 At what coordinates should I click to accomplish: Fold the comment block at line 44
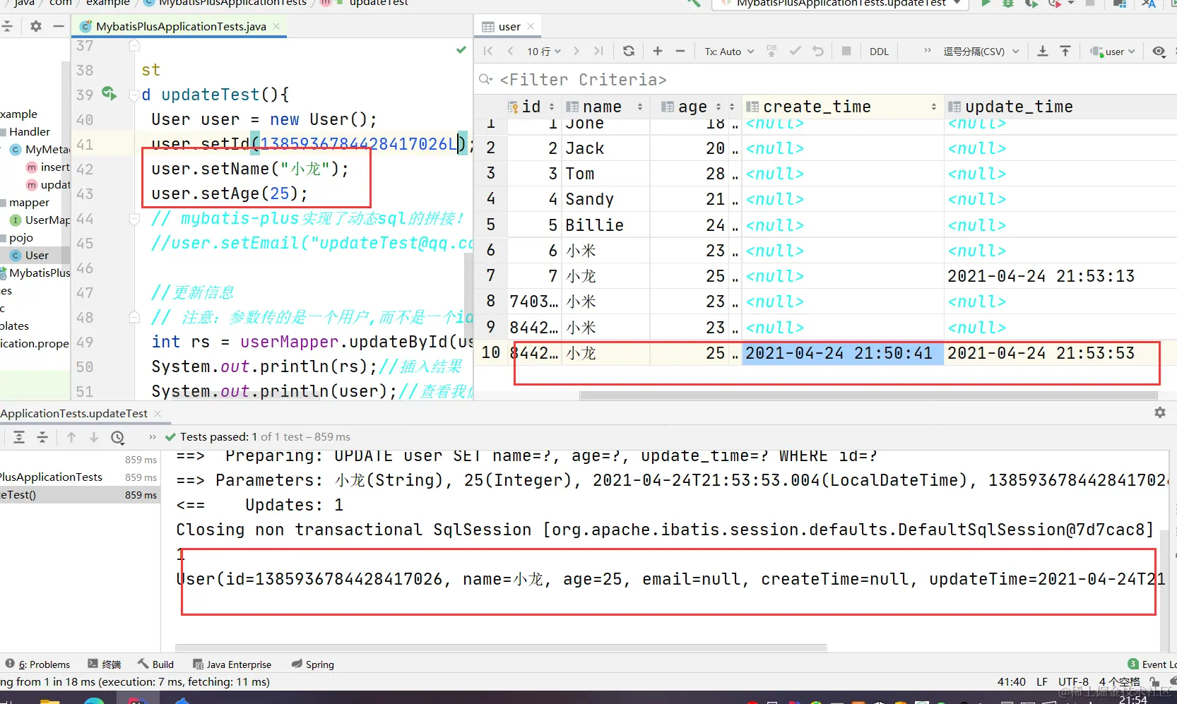pos(134,220)
